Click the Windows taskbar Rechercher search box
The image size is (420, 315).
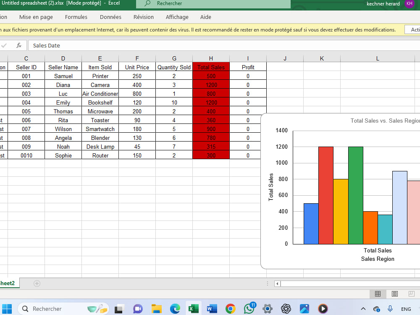[63, 309]
